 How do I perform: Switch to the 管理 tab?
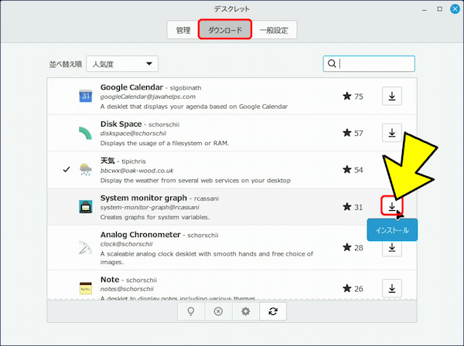pos(183,30)
